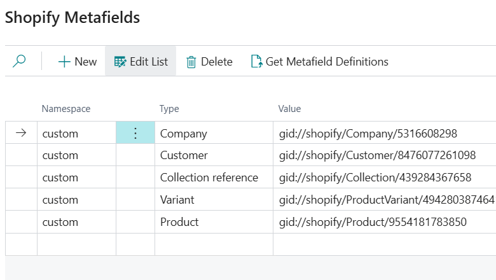The image size is (496, 280).
Task: Click the Get Metafield Definitions document icon
Action: [x=256, y=61]
